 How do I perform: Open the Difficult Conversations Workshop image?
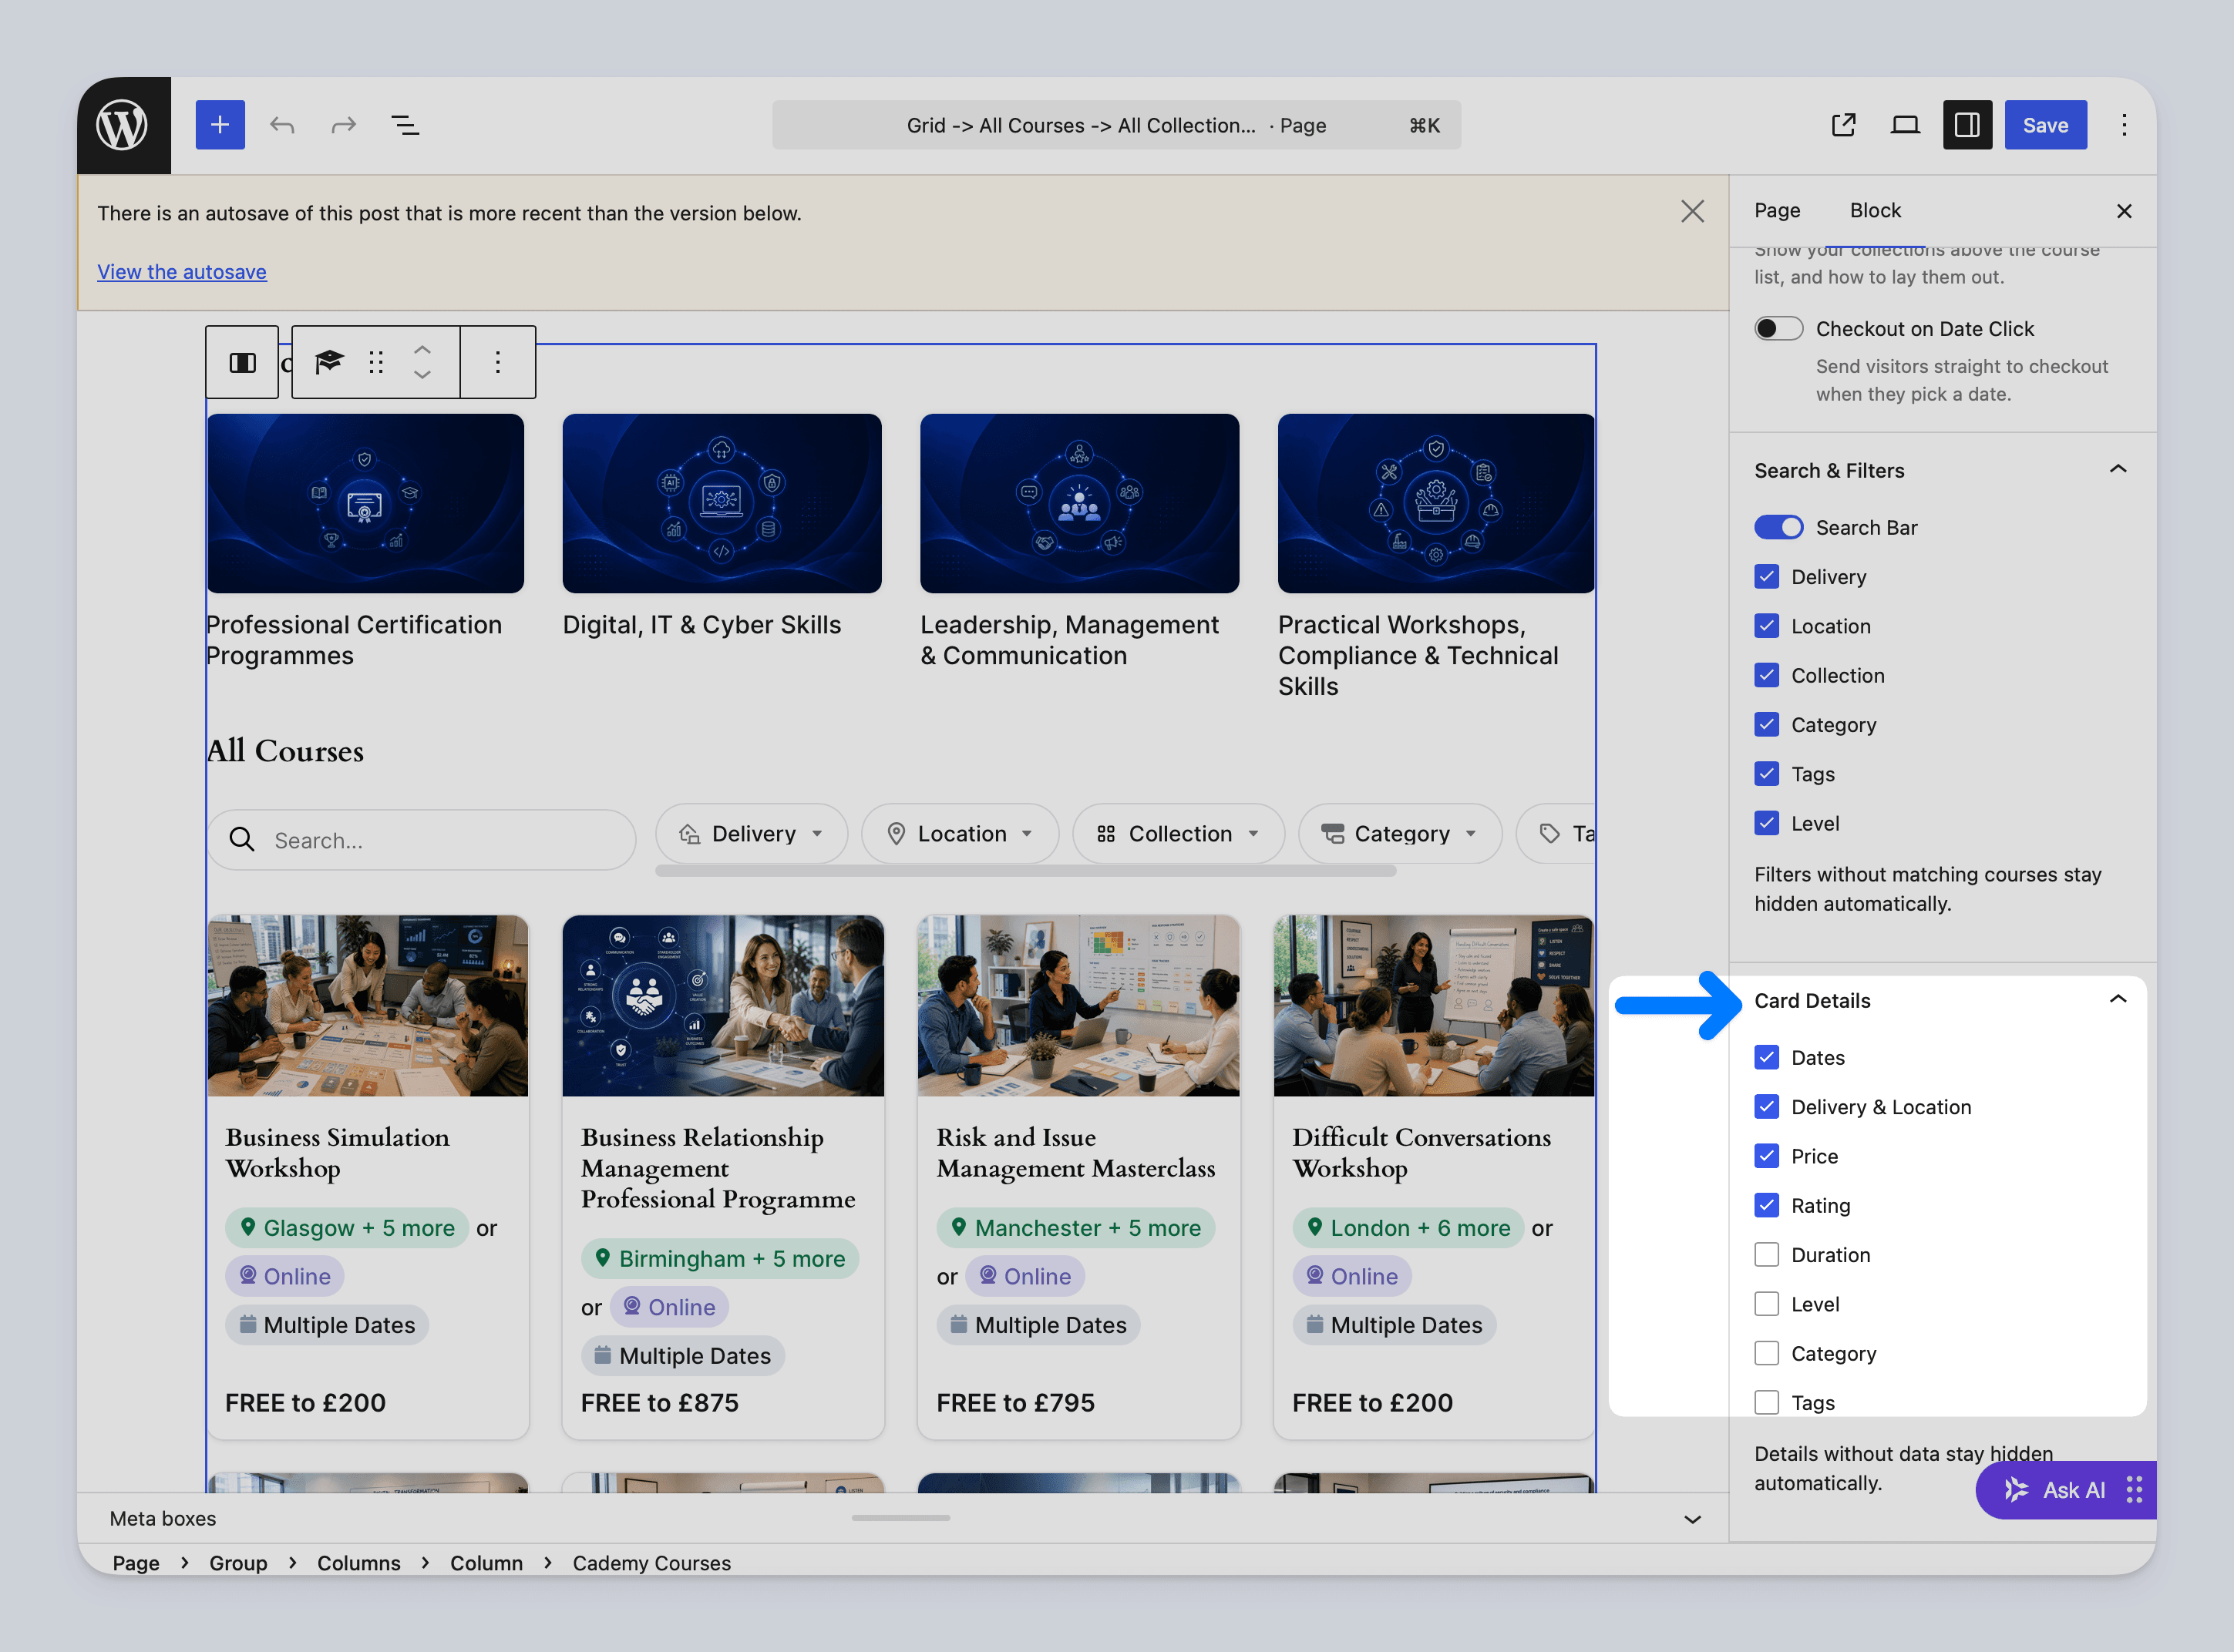coord(1434,1006)
